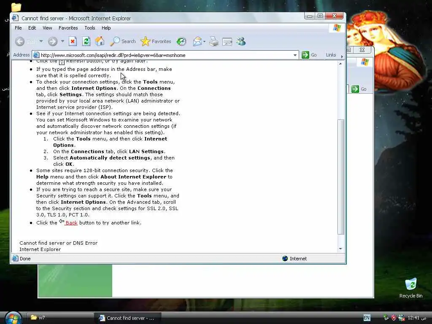Restore the background window size button
Viewport: 432px width, 324px height.
[348, 50]
